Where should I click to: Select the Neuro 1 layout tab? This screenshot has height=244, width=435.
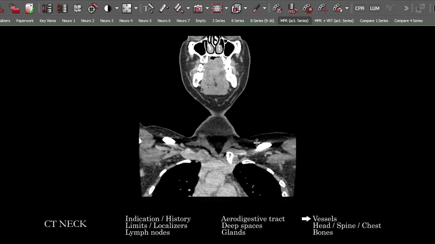click(x=69, y=21)
